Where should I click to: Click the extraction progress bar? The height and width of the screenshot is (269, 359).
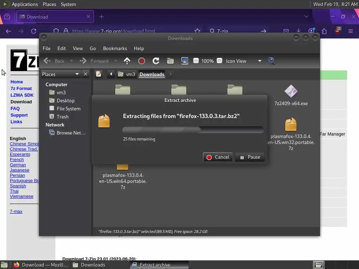click(193, 130)
